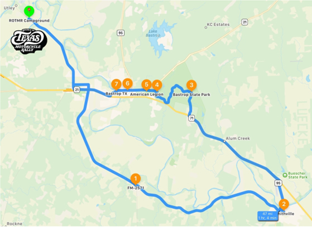
Task: Click the Rockne town label
Action: pyautogui.click(x=15, y=224)
